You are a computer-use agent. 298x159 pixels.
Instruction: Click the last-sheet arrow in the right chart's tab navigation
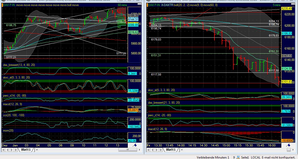pos(160,150)
